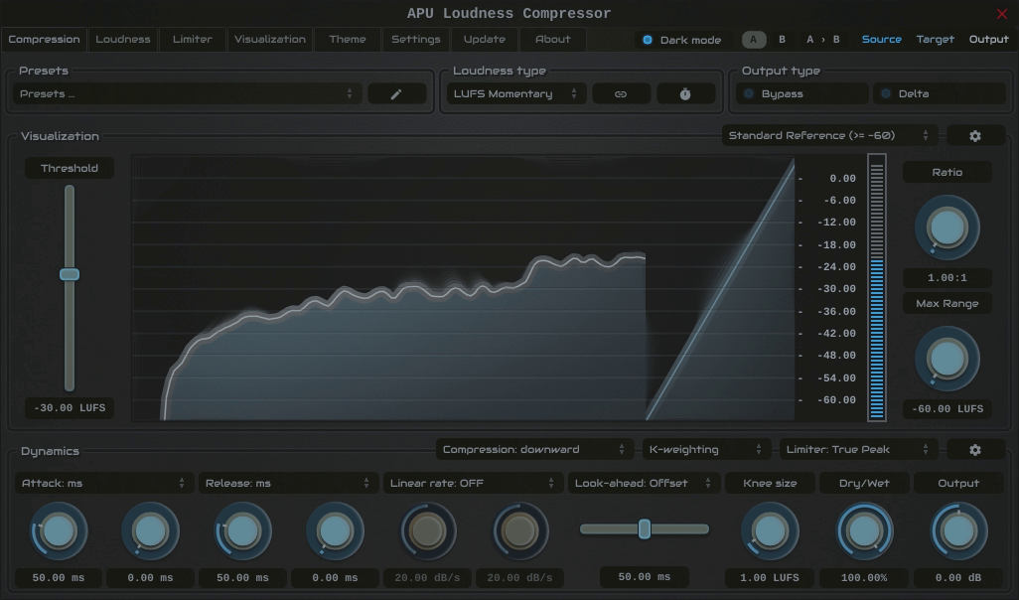The width and height of the screenshot is (1019, 600).
Task: Switch to the Limiter tab
Action: [193, 40]
